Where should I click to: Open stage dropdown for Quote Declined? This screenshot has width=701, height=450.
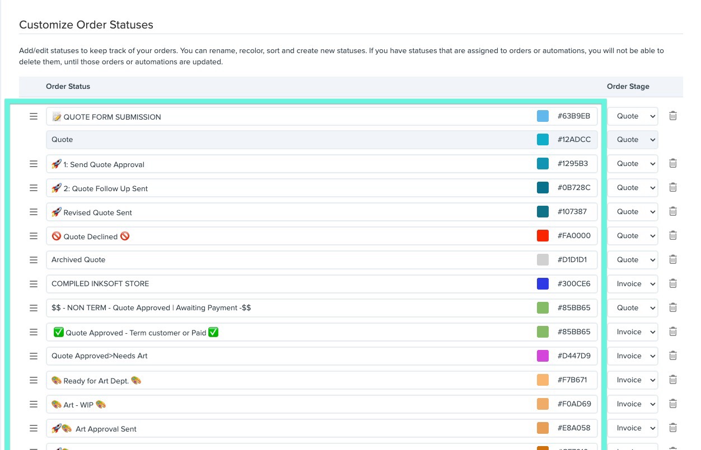point(633,236)
